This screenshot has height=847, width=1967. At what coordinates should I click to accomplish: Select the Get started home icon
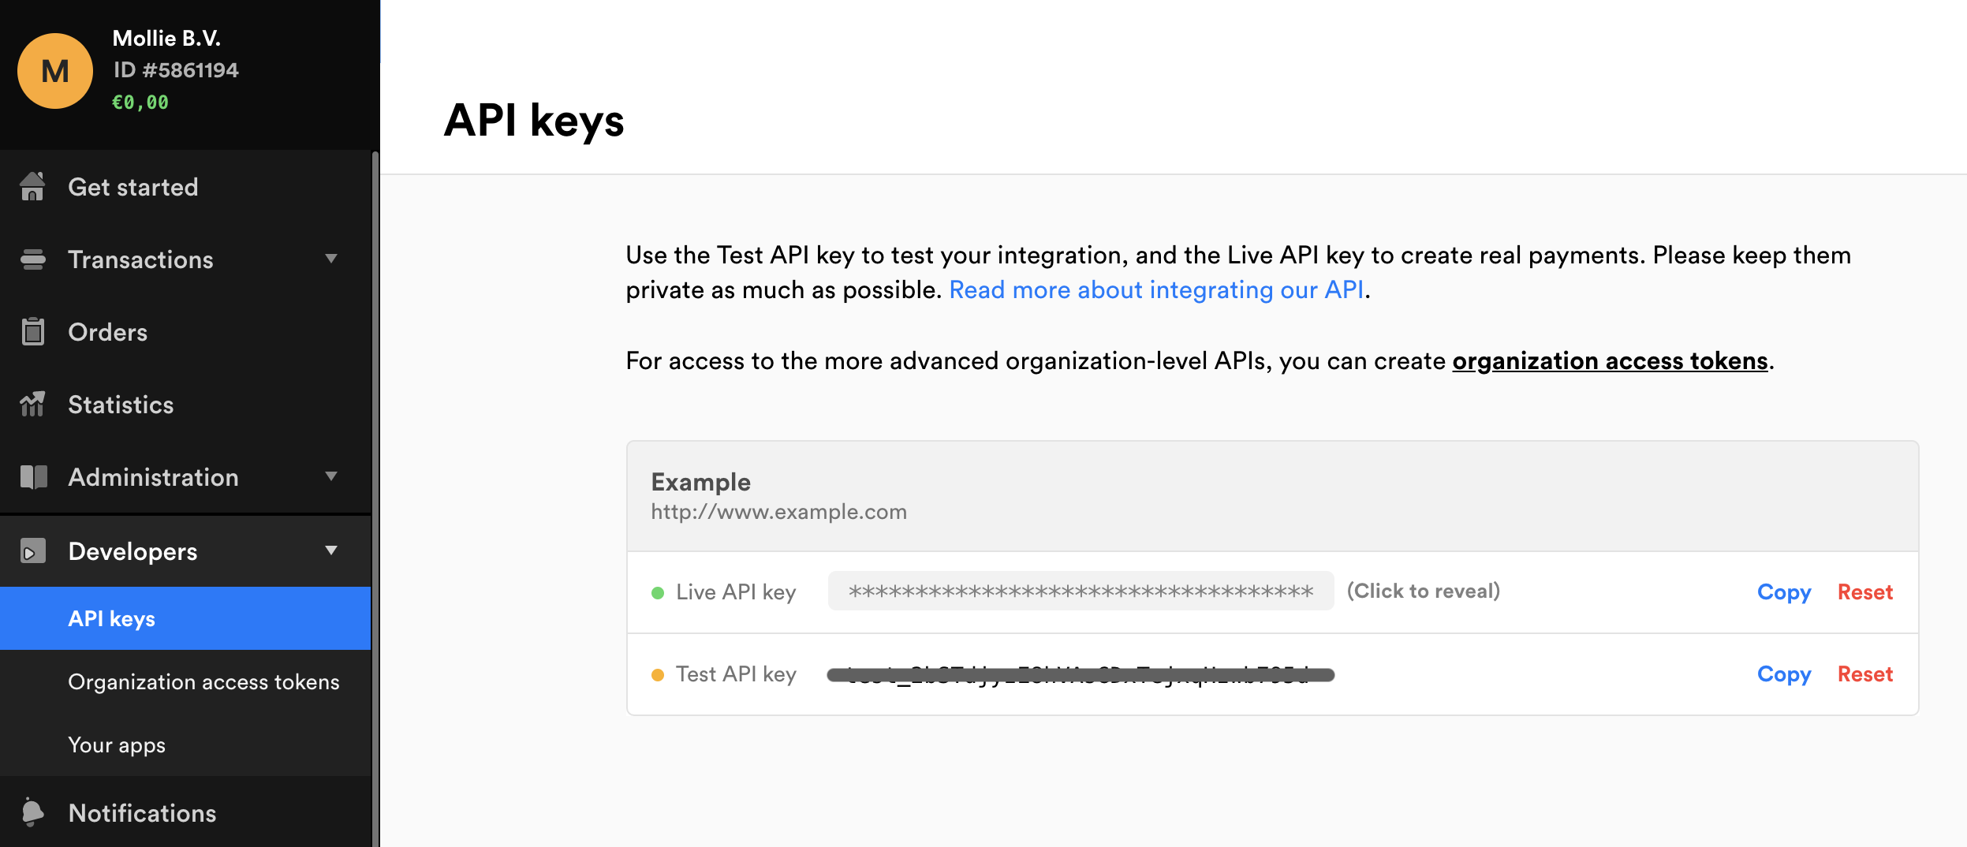point(32,186)
